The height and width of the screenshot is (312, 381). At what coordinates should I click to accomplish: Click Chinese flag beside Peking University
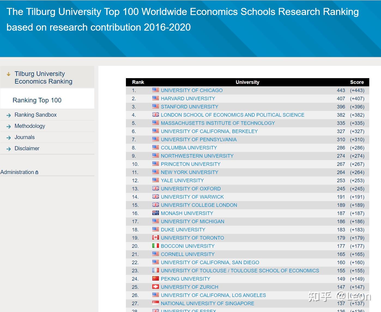[156, 278]
